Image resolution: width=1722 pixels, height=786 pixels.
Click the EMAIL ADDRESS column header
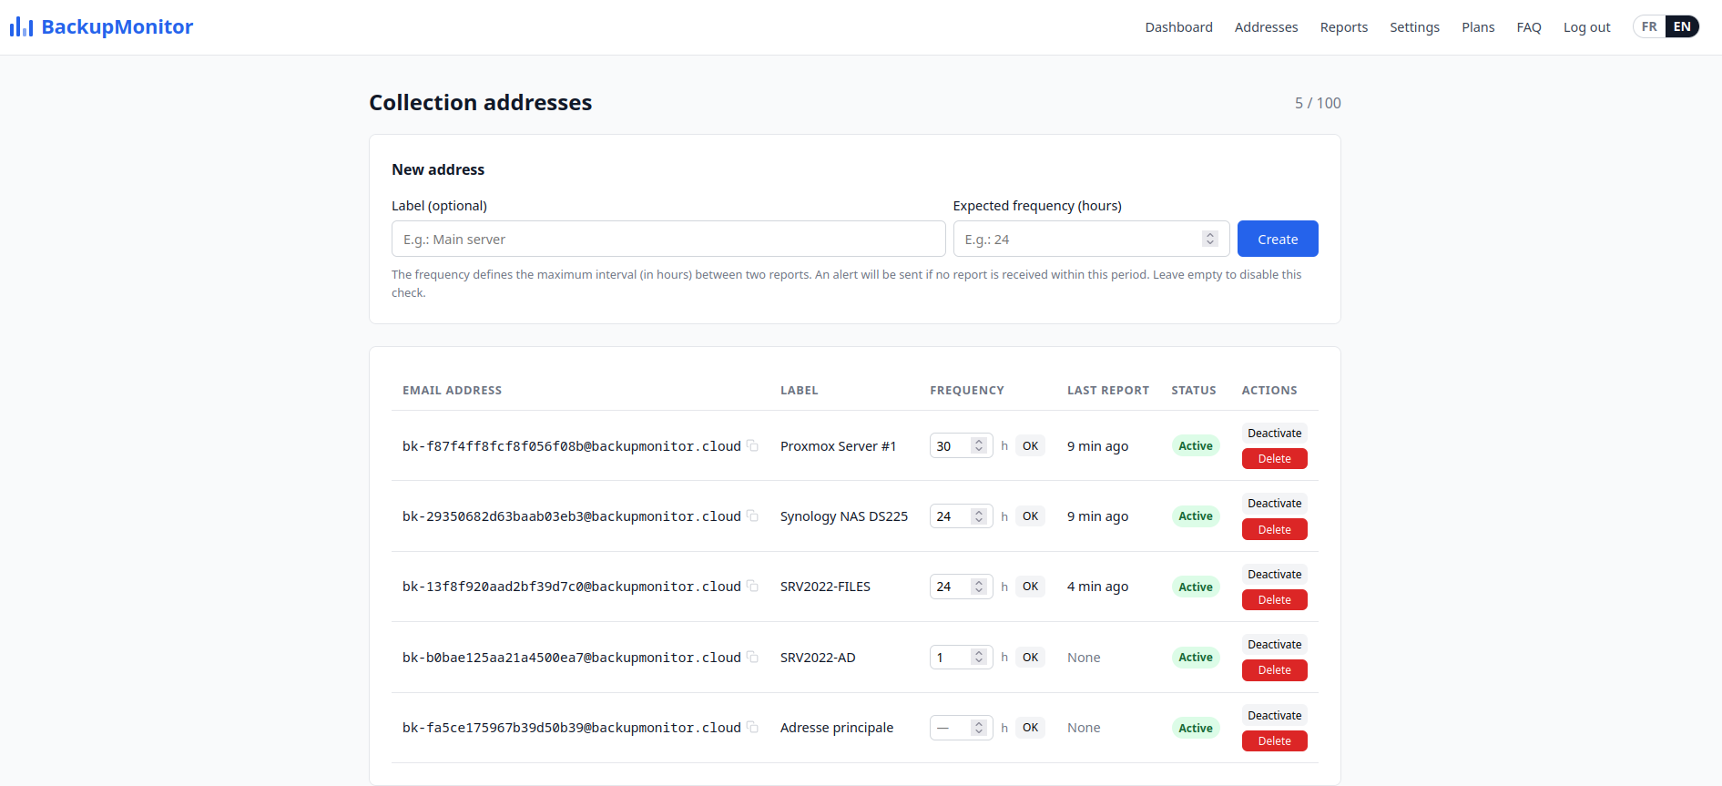pos(452,390)
